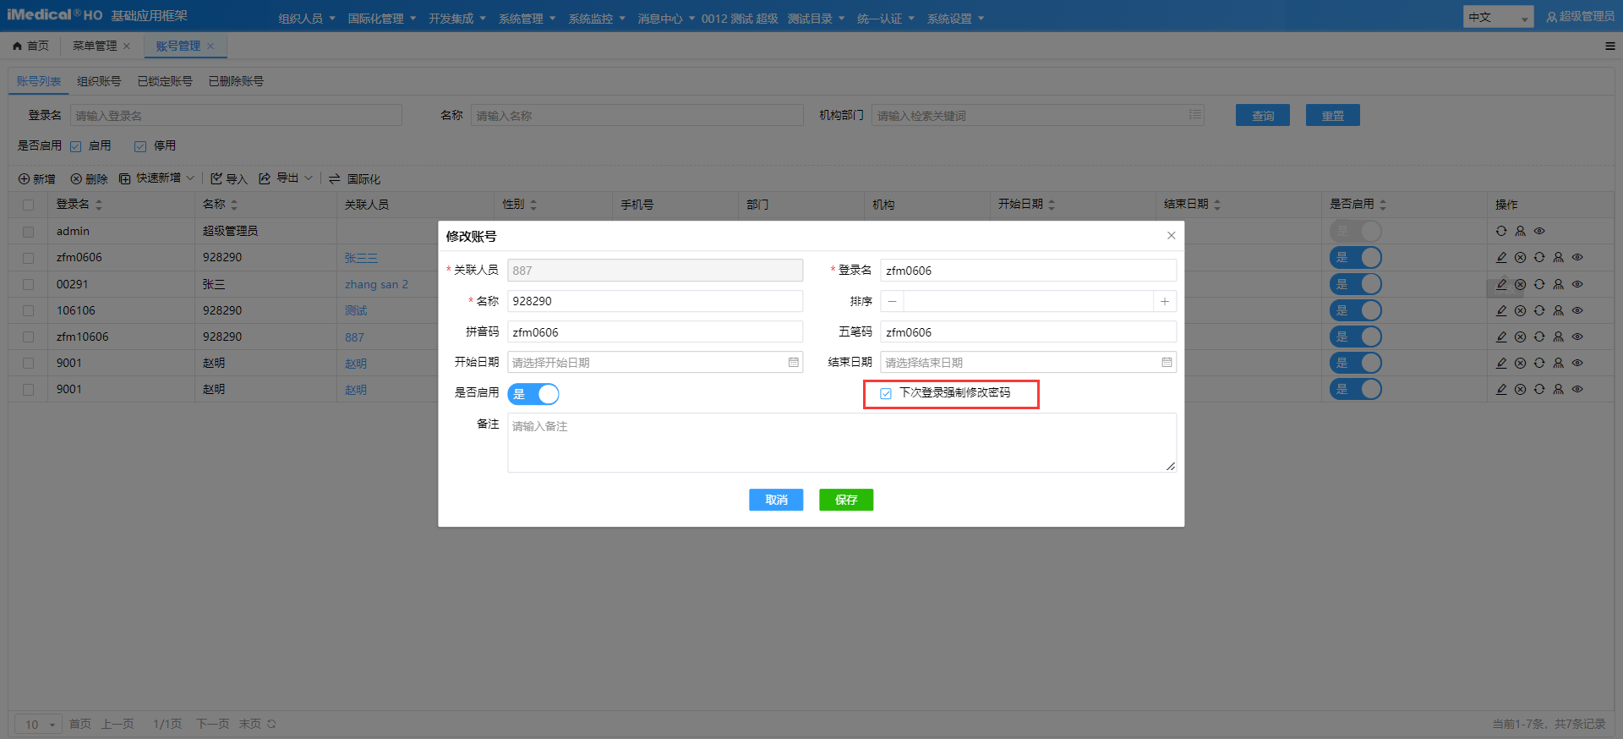Open the page size dropdown showing 10
Viewport: 1623px width, 739px height.
point(38,724)
